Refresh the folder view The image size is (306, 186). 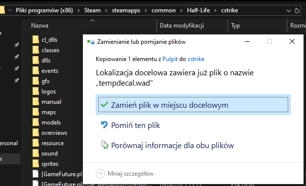(297, 10)
